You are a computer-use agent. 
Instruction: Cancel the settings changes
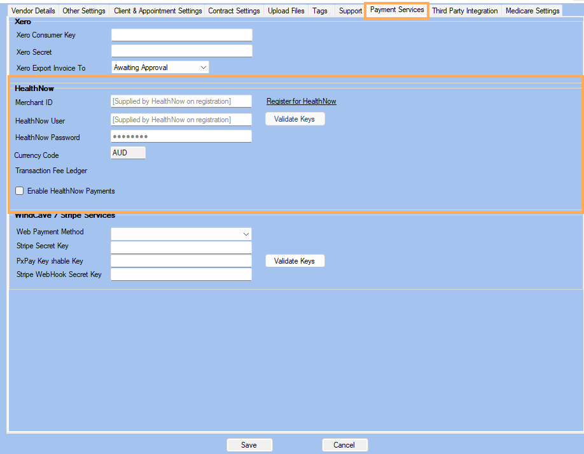[x=345, y=445]
